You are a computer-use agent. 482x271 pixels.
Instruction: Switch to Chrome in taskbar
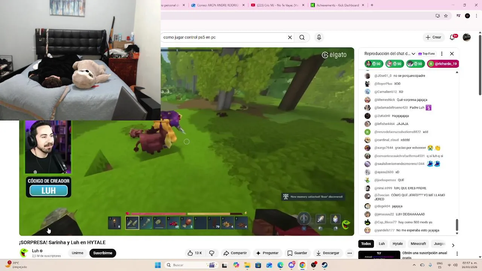pyautogui.click(x=302, y=265)
